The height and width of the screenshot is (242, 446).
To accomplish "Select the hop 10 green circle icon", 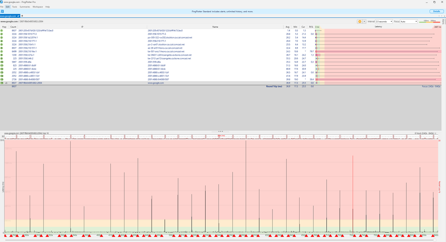I will (2, 62).
